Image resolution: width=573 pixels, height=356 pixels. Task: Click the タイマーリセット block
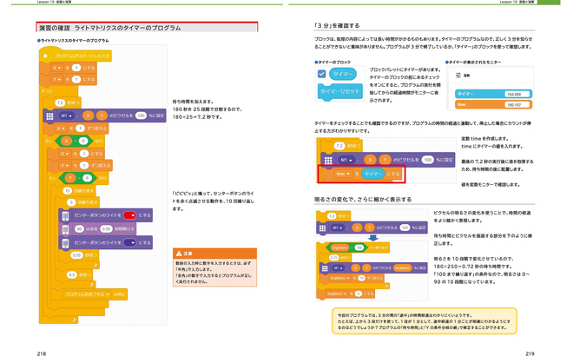339,91
